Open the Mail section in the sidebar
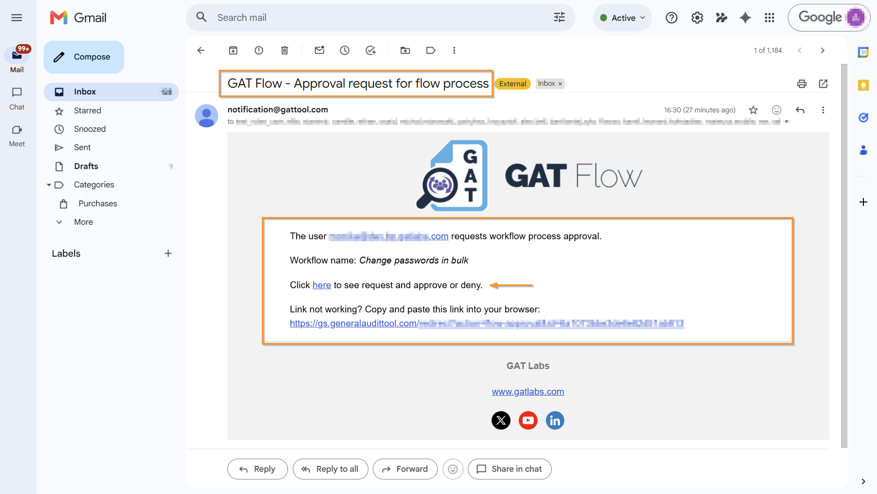This screenshot has width=877, height=494. pos(17,60)
